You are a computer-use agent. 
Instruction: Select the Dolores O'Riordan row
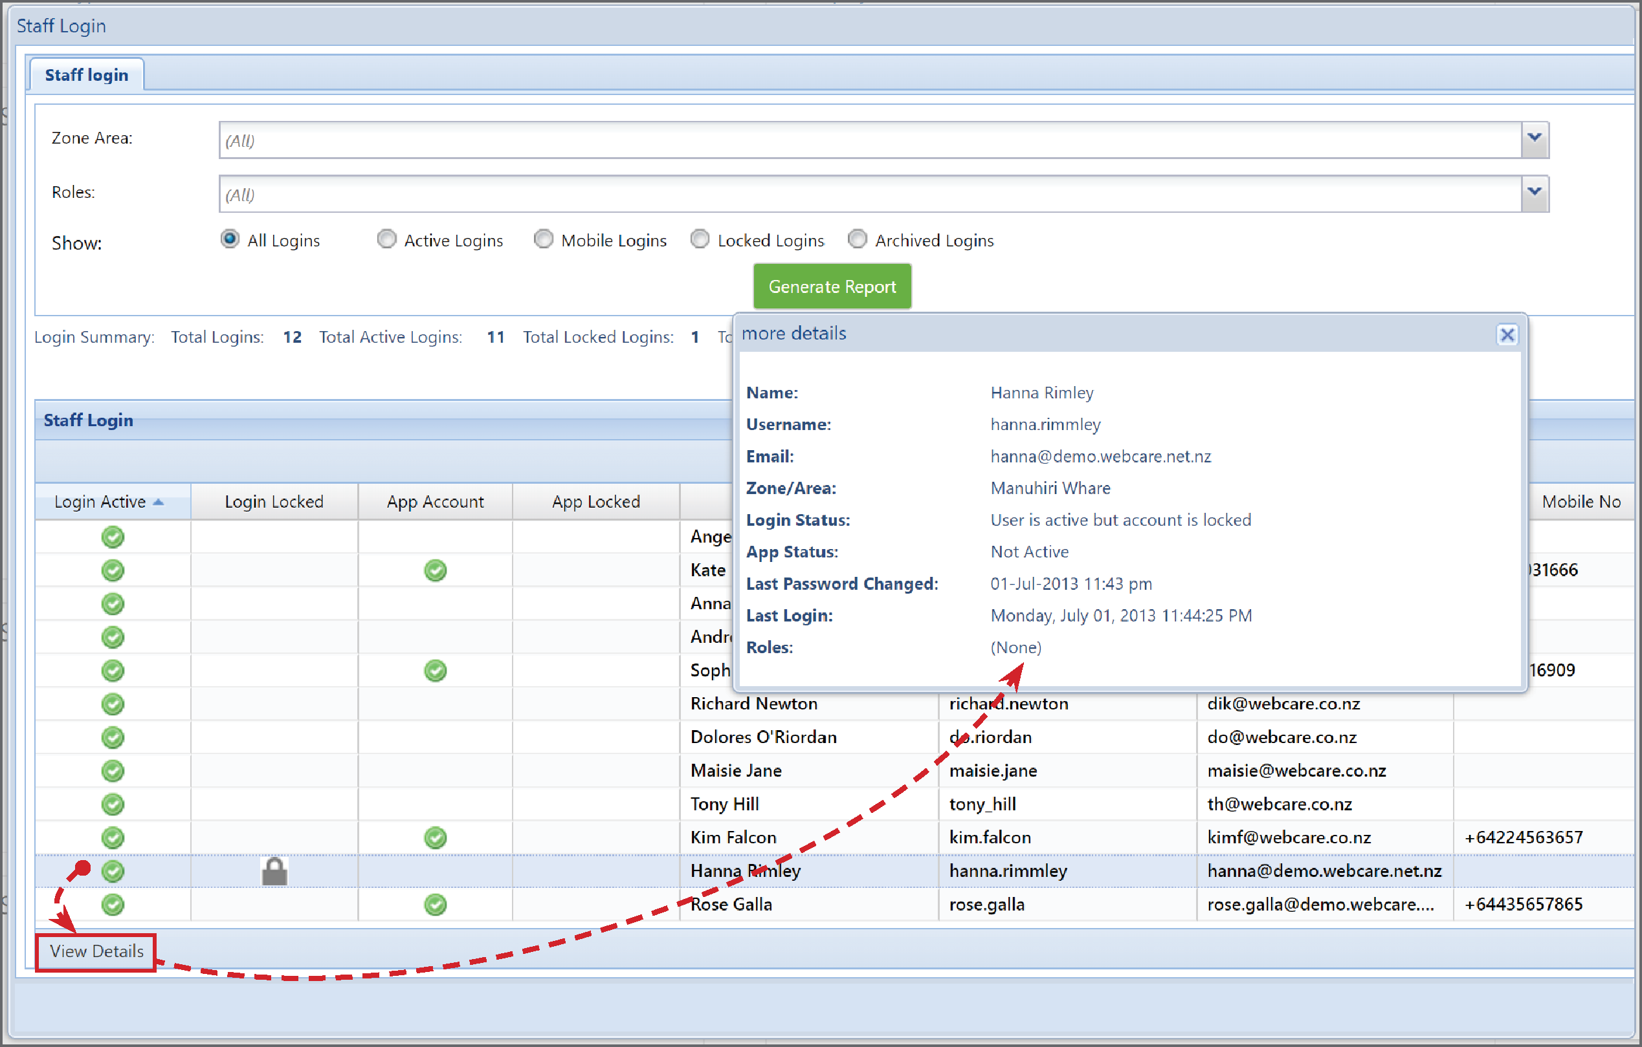point(763,737)
